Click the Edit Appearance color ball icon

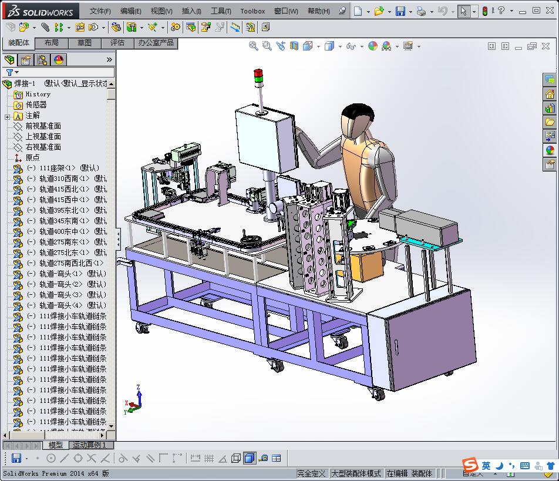(373, 46)
